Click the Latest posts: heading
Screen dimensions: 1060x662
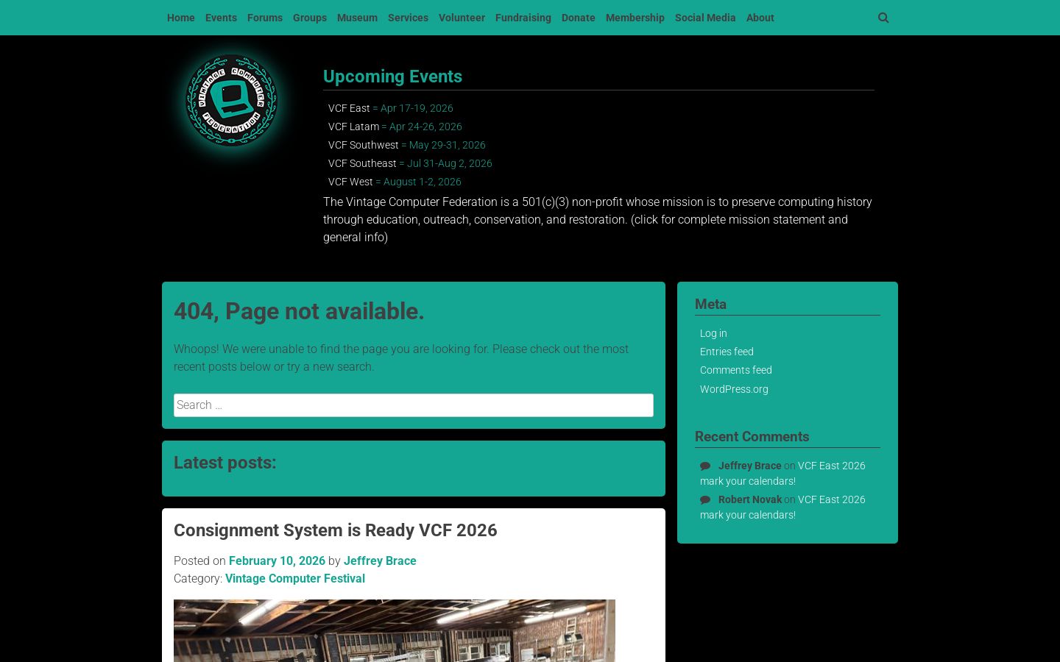225,463
